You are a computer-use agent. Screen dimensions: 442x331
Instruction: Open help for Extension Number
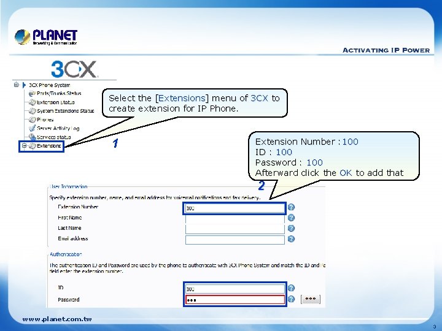[x=291, y=207]
